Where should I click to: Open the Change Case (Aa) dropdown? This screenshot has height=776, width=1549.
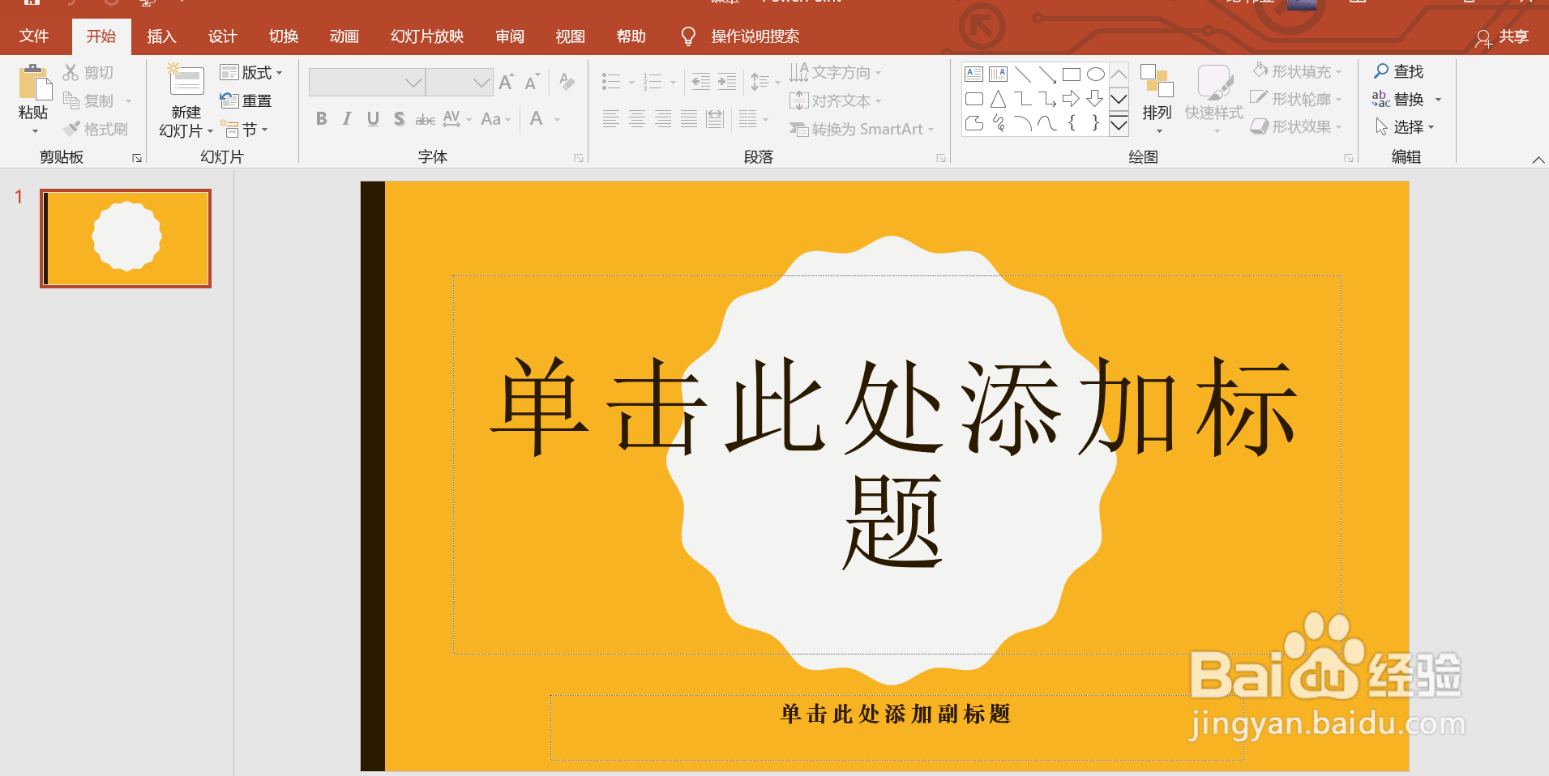point(495,119)
